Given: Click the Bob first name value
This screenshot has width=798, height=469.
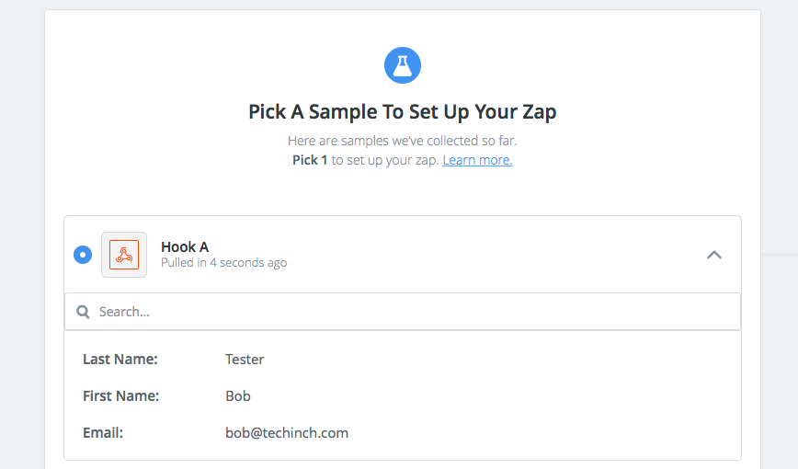Looking at the screenshot, I should tap(238, 395).
